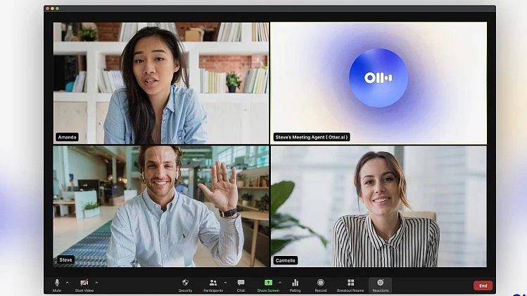
Task: Open the Participants panel
Action: point(213,285)
